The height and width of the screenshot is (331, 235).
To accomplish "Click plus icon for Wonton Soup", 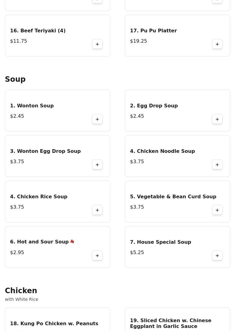I will coord(97,119).
